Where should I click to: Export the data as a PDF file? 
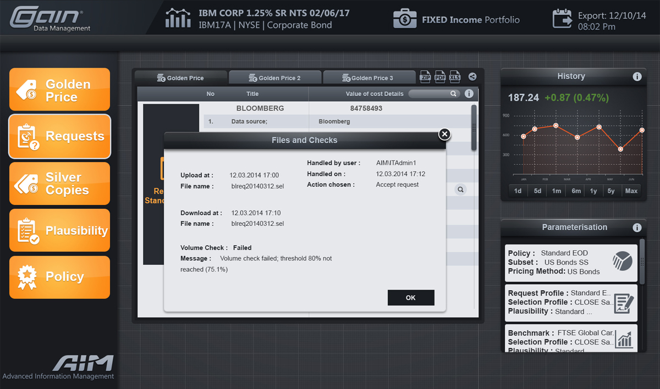440,77
